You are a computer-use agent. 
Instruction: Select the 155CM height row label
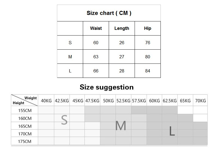25,110
